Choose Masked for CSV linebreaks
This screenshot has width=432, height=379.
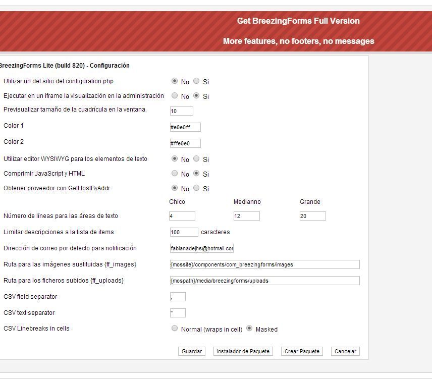(x=249, y=329)
